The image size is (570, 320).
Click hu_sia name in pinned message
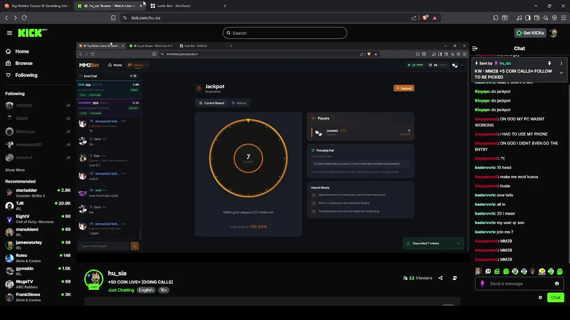pyautogui.click(x=505, y=64)
